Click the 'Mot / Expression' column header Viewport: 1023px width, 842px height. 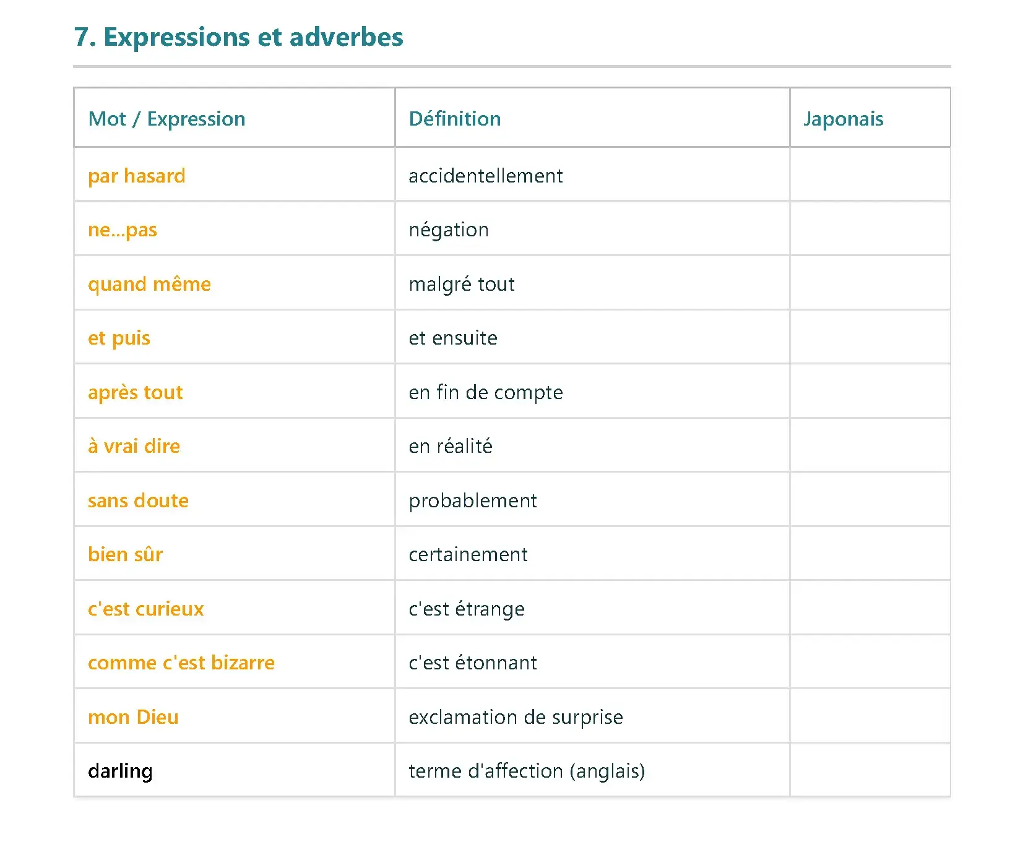[x=166, y=118]
